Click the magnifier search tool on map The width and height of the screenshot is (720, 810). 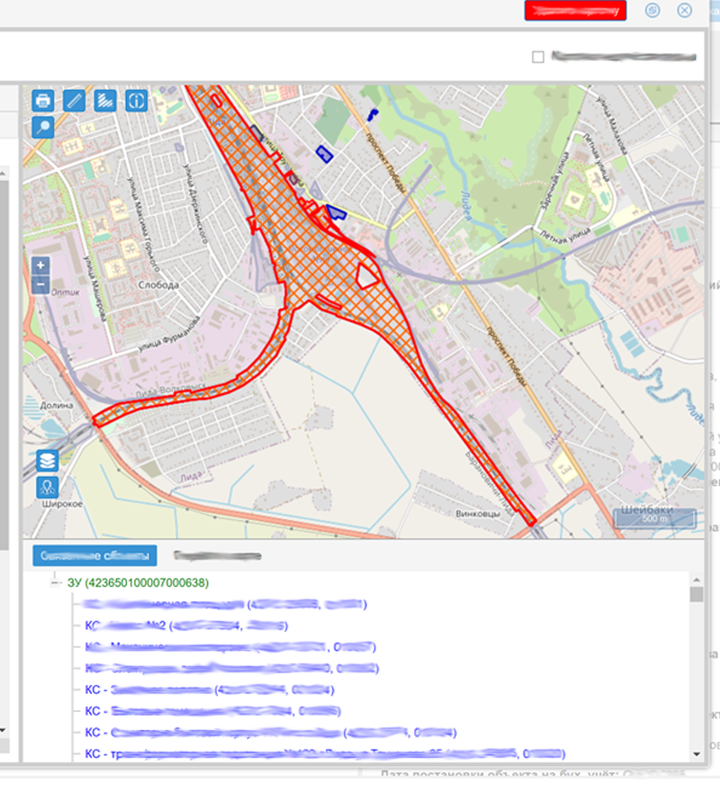click(43, 127)
